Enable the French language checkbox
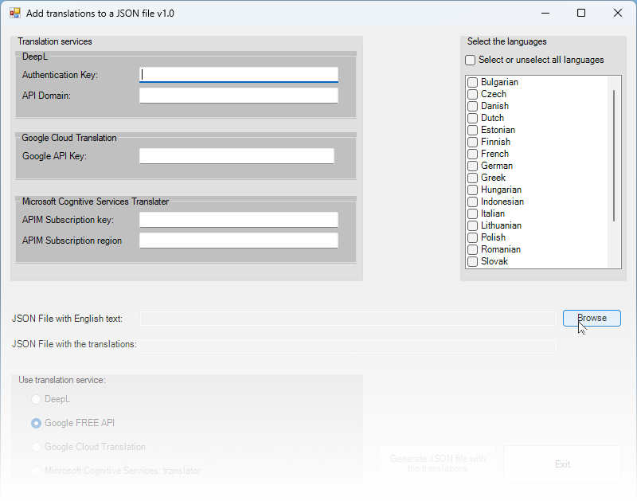The width and height of the screenshot is (637, 501). 473,155
